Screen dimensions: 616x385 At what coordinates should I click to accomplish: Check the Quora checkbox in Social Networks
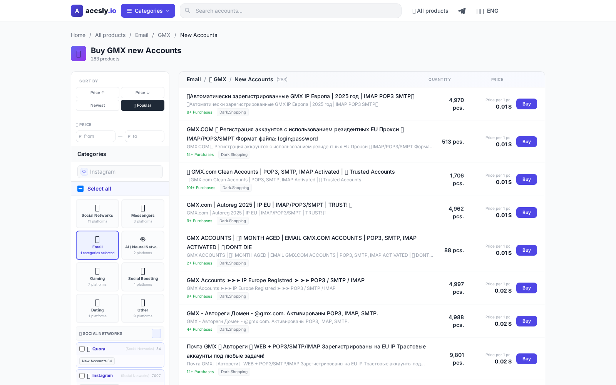[x=82, y=349]
